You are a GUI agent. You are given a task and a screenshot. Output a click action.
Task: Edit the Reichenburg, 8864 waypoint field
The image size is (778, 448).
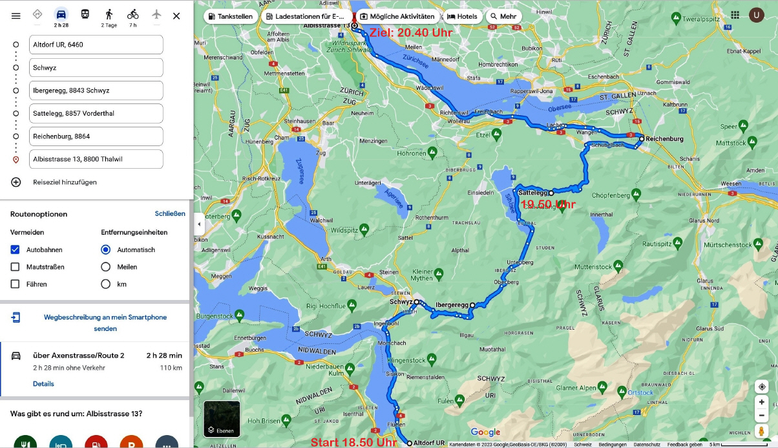(96, 136)
